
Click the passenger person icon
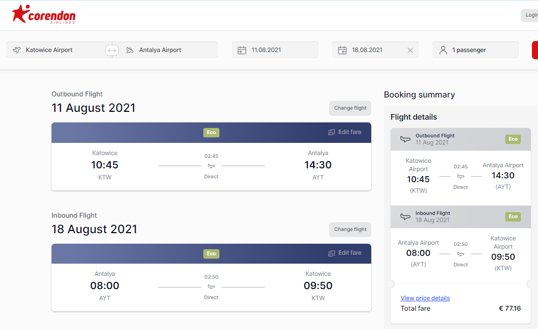click(443, 50)
